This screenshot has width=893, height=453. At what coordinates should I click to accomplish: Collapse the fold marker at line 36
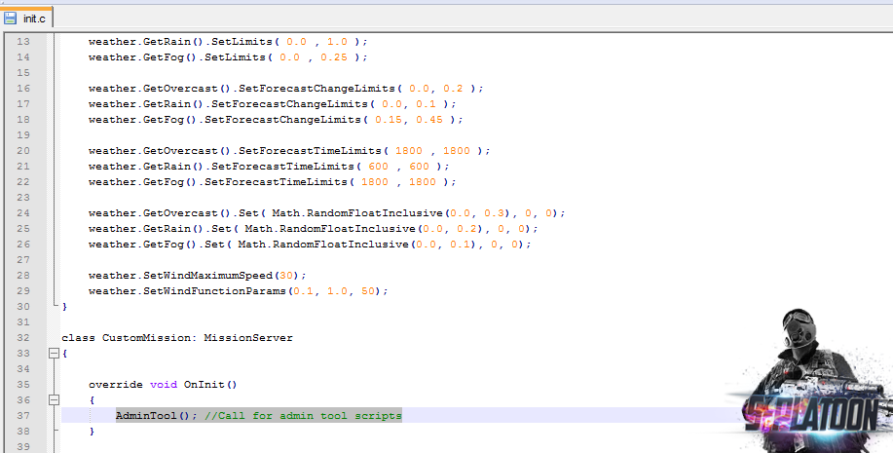(54, 400)
